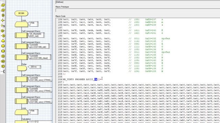Click the ack=SSD1306_clear() label box
This screenshot has width=220, height=123.
pyautogui.click(x=40, y=57)
